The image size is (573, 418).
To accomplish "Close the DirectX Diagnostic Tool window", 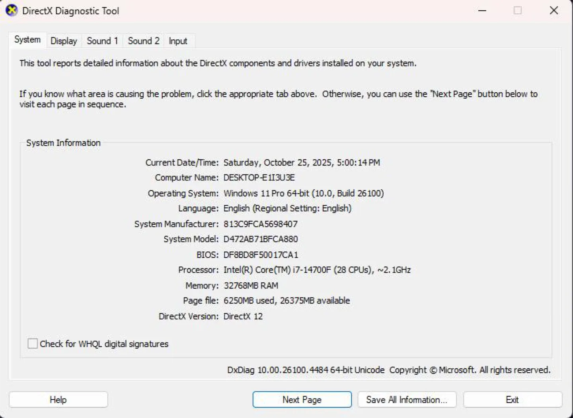I will [554, 11].
